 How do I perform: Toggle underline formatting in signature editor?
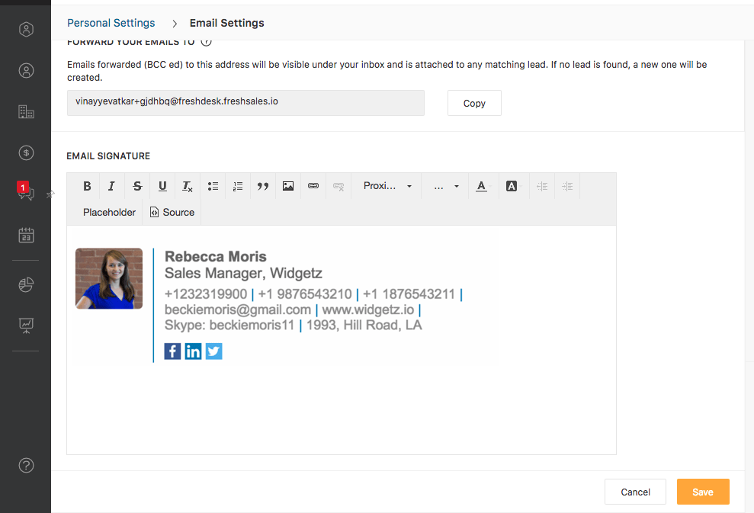pos(162,186)
